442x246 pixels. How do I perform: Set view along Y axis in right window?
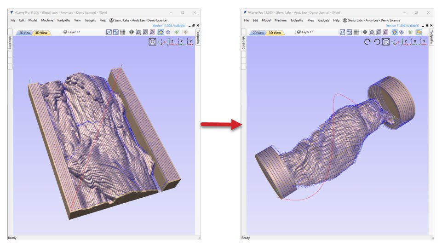(x=424, y=42)
